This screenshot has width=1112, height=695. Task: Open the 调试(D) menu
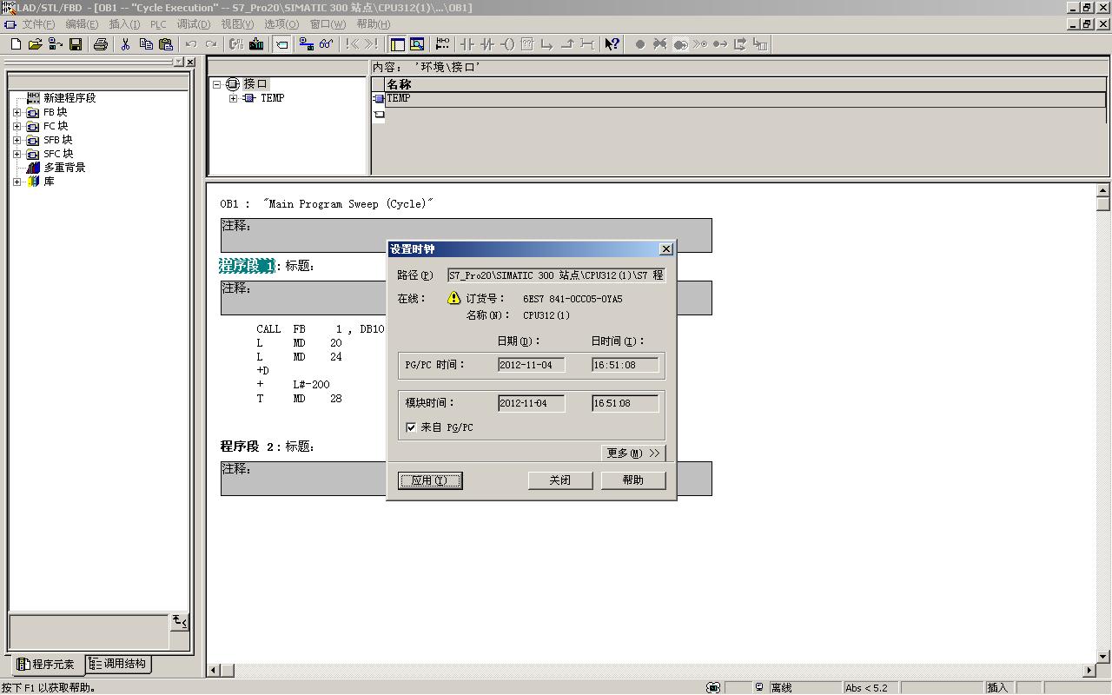[x=194, y=24]
